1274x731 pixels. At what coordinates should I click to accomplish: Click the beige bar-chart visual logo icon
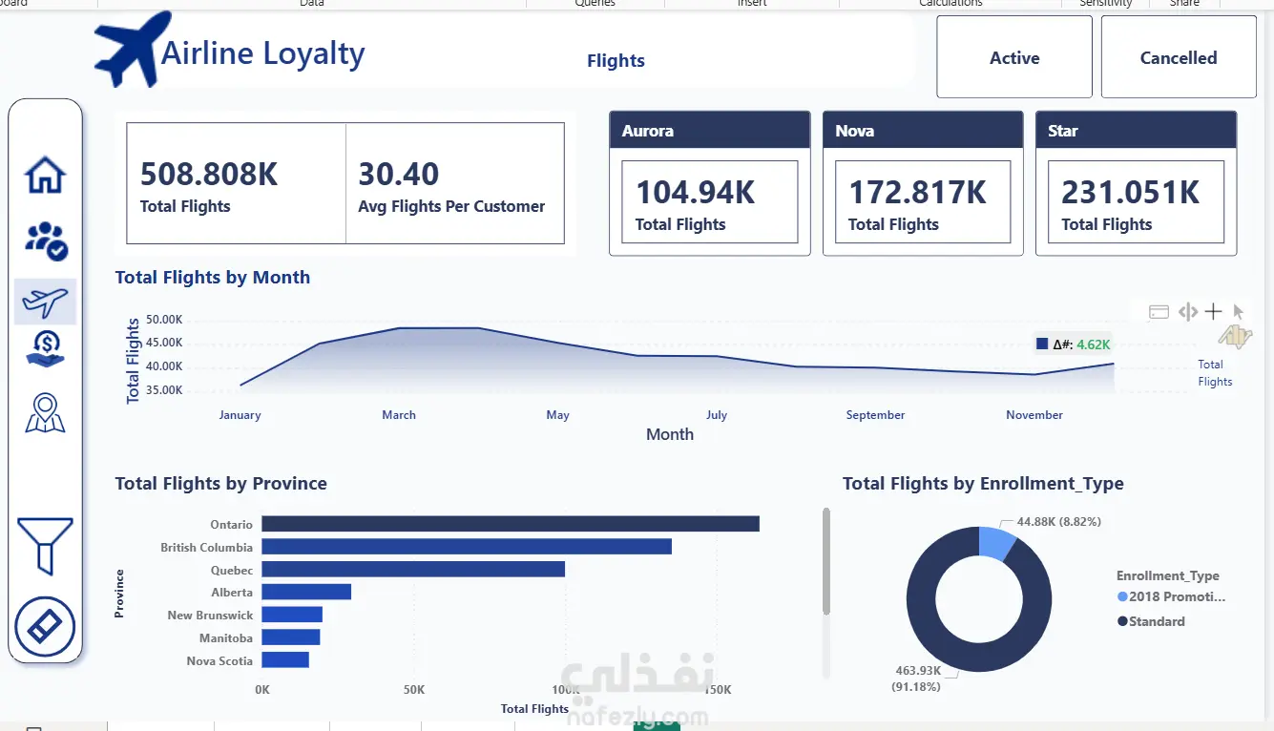point(1235,336)
